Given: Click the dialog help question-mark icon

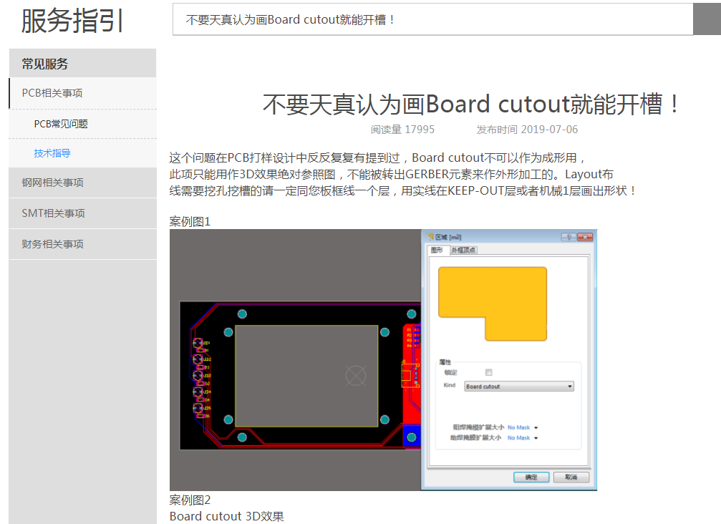Looking at the screenshot, I should click(x=568, y=237).
